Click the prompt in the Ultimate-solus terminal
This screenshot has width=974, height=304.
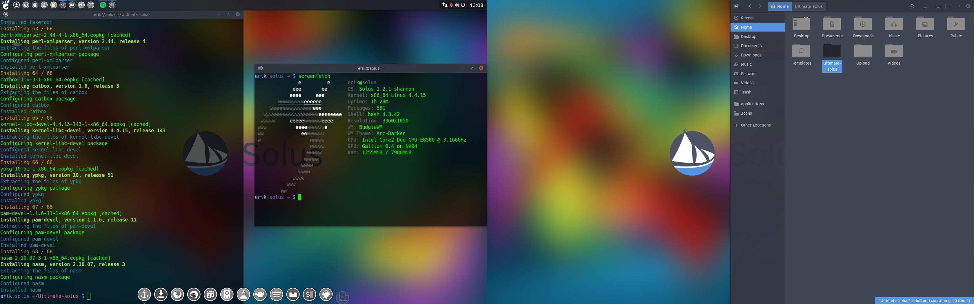coord(46,296)
